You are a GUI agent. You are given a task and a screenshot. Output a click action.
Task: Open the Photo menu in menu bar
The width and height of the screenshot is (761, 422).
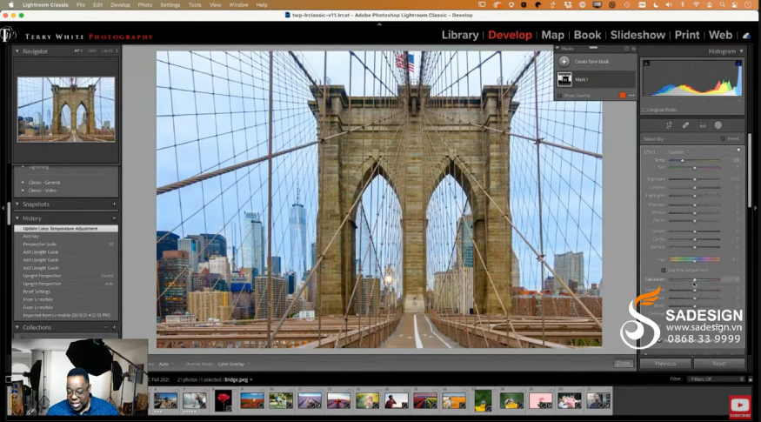coord(144,5)
